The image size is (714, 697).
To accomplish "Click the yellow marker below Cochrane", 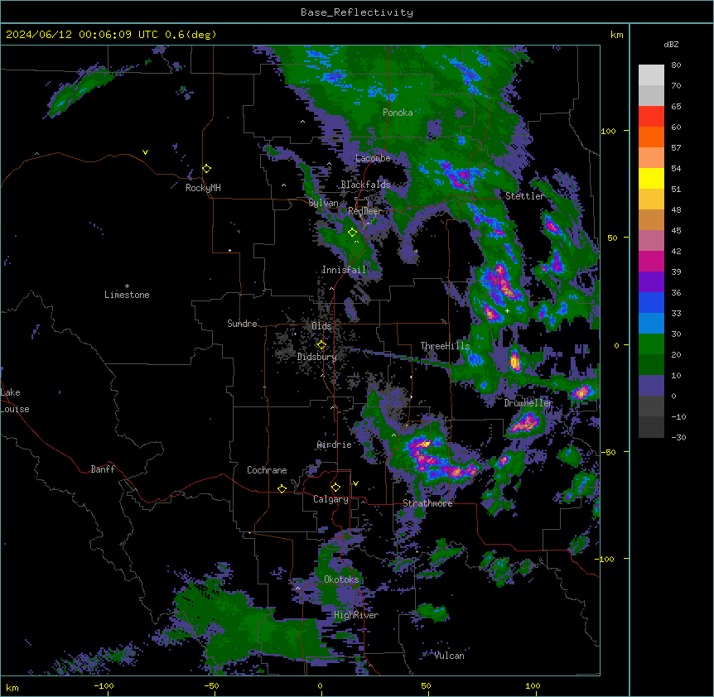I will [282, 488].
